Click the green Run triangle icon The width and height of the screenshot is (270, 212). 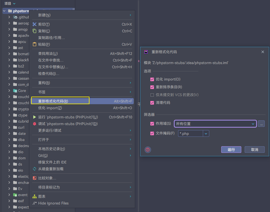tap(35, 117)
